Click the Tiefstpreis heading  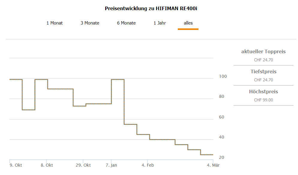(x=264, y=71)
